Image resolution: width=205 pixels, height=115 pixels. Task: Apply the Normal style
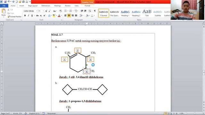[103, 13]
